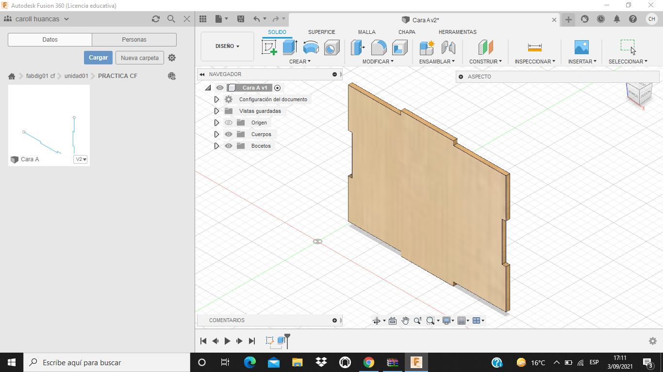
Task: Expand Configuración del documento node
Action: click(x=217, y=99)
